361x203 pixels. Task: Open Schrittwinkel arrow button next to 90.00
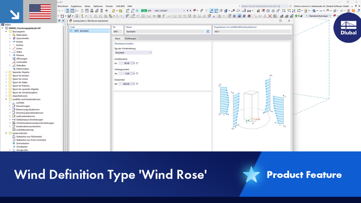[134, 63]
